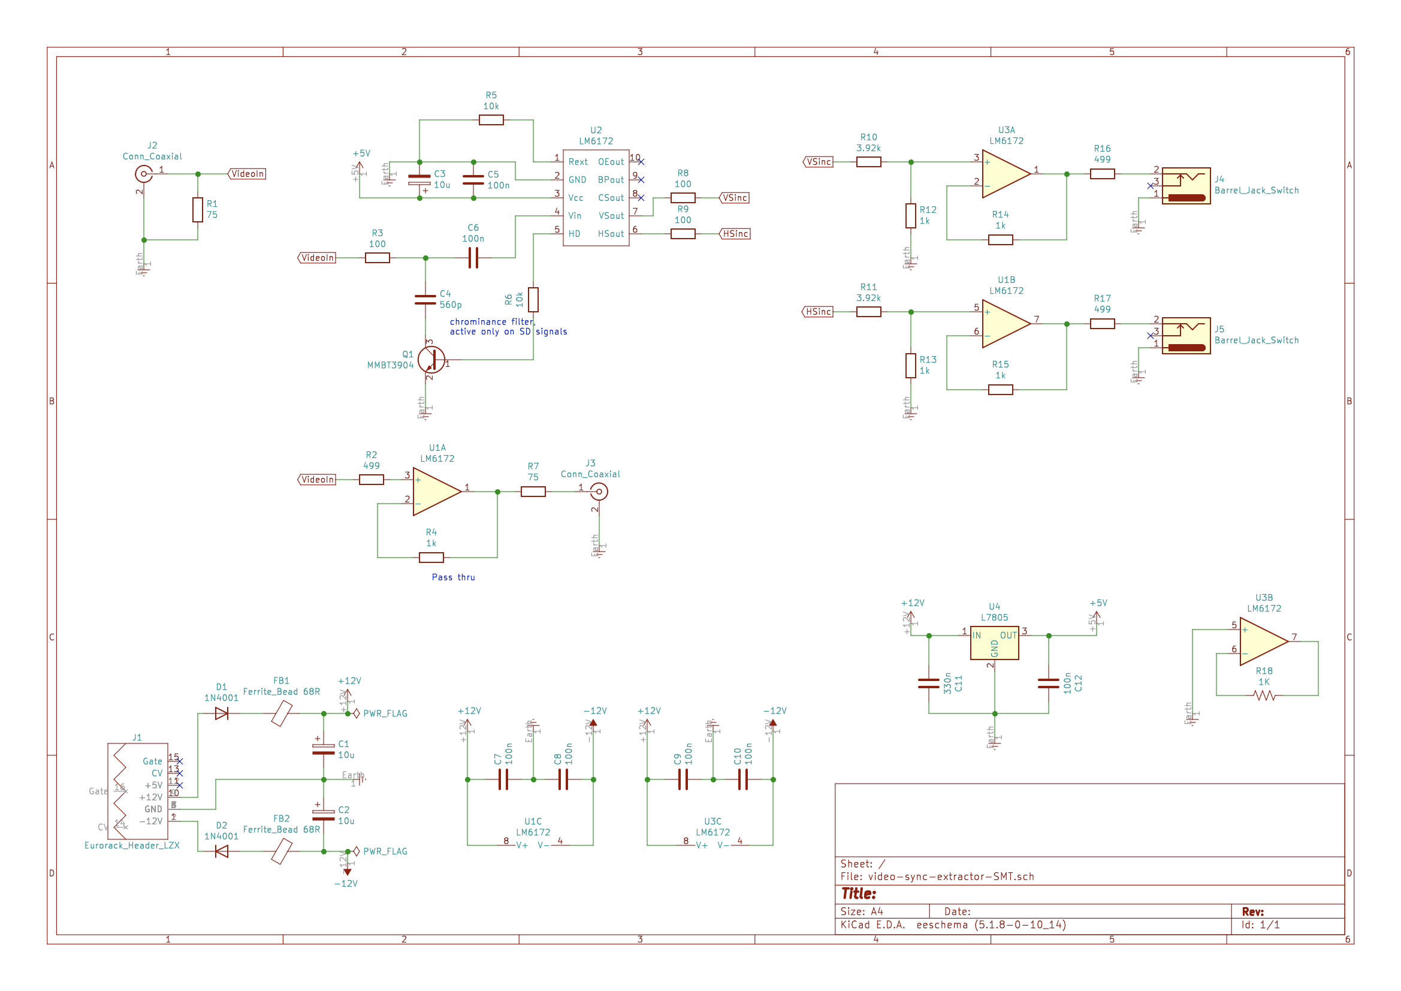Select the top PWR_FLAG symbol on +12V

pyautogui.click(x=379, y=713)
